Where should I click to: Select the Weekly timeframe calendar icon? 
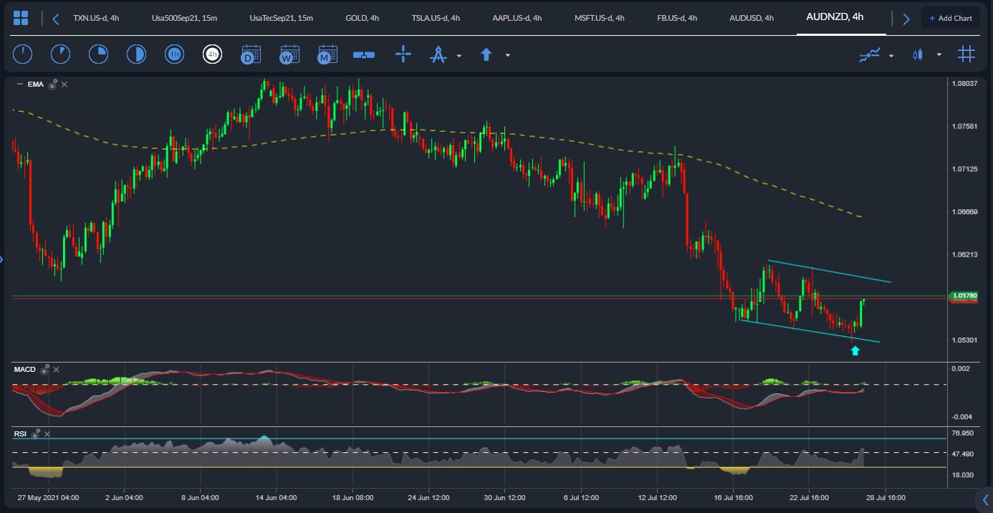tap(289, 54)
